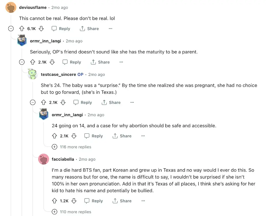Viewport: 266px width, 216px height.
Task: Upvote the '24 going on 14' comment
Action: (x=54, y=136)
